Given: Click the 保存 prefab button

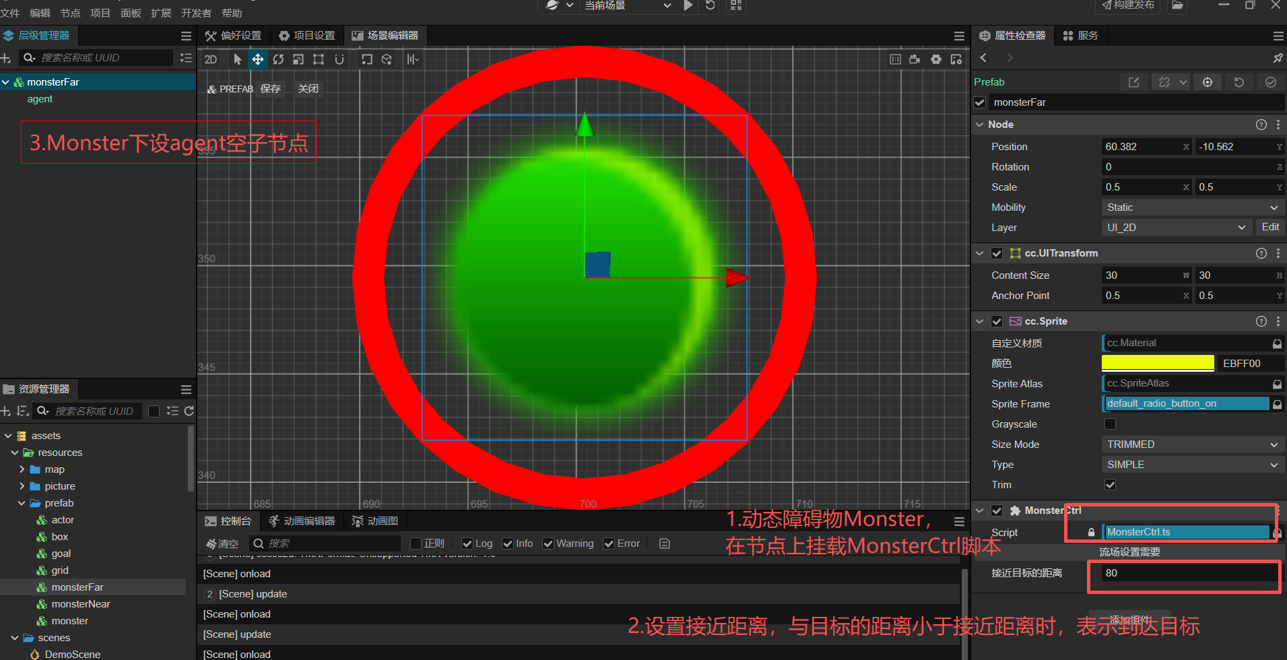Looking at the screenshot, I should (x=271, y=89).
